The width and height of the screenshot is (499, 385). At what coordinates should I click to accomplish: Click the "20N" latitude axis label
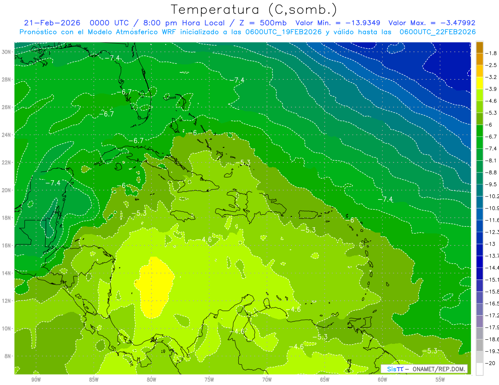7,190
